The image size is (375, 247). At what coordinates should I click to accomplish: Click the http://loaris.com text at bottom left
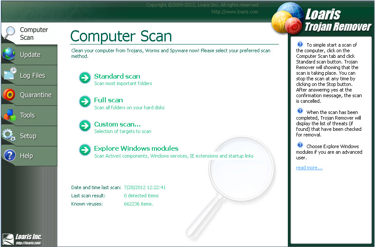28,243
